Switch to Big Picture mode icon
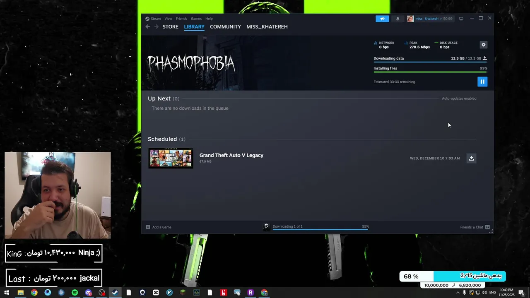Viewport: 530px width, 298px height. (x=461, y=19)
